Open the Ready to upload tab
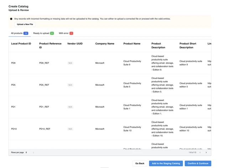 pos(41,33)
